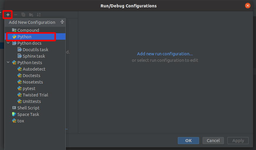Choose the tox configuration type
This screenshot has width=256, height=150.
(x=21, y=121)
